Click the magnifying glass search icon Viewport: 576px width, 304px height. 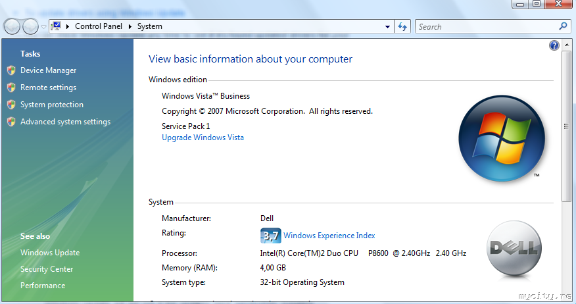click(x=563, y=26)
